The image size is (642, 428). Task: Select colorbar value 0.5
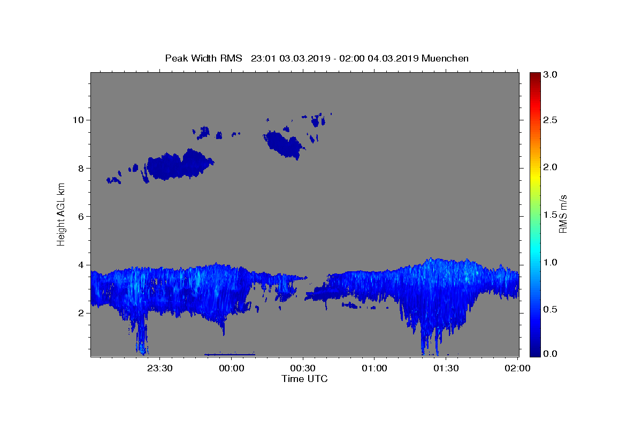pyautogui.click(x=551, y=309)
